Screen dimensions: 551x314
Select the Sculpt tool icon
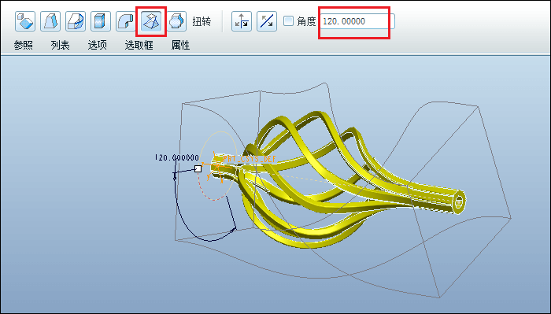coord(177,21)
